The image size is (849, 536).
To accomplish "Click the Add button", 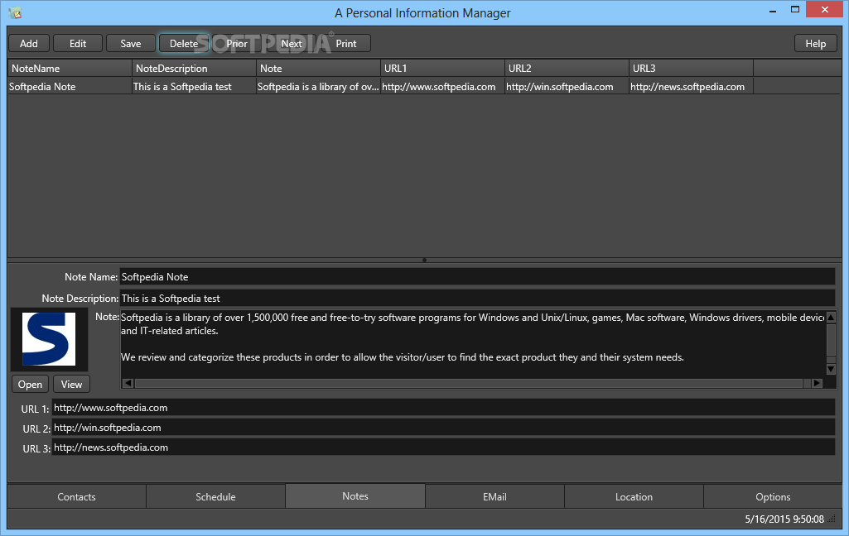I will [29, 44].
